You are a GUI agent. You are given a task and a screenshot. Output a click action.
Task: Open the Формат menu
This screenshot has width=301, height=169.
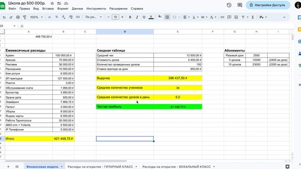(63, 8)
